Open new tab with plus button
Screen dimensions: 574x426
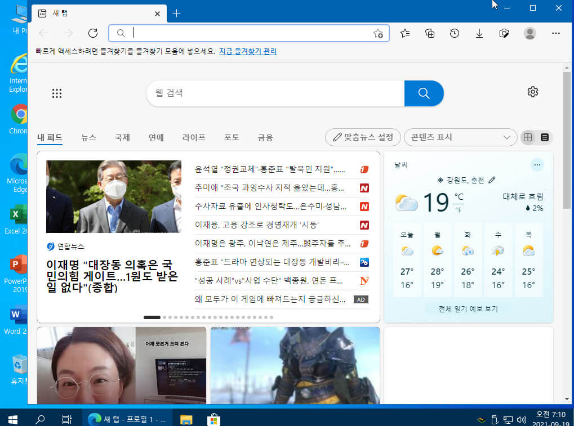coord(176,14)
